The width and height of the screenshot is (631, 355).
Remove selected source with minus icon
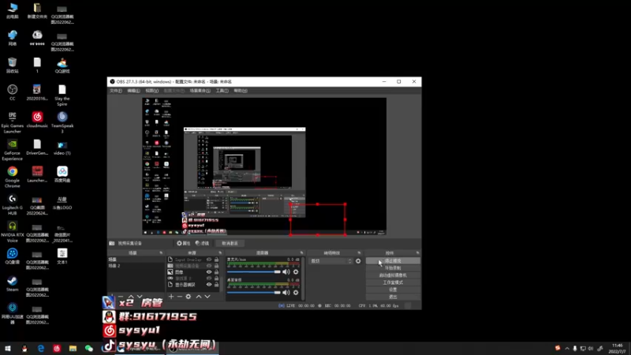click(180, 297)
